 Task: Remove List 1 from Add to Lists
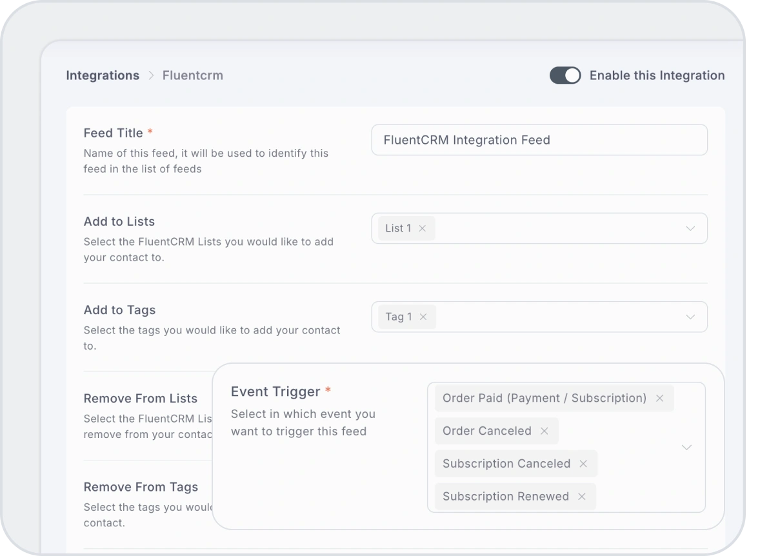pos(422,228)
